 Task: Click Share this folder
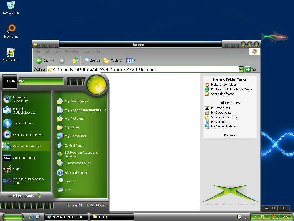point(222,94)
